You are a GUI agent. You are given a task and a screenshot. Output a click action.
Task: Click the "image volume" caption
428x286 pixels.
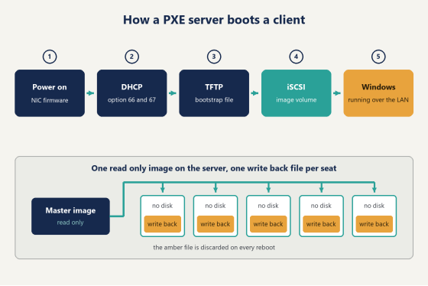pos(297,100)
